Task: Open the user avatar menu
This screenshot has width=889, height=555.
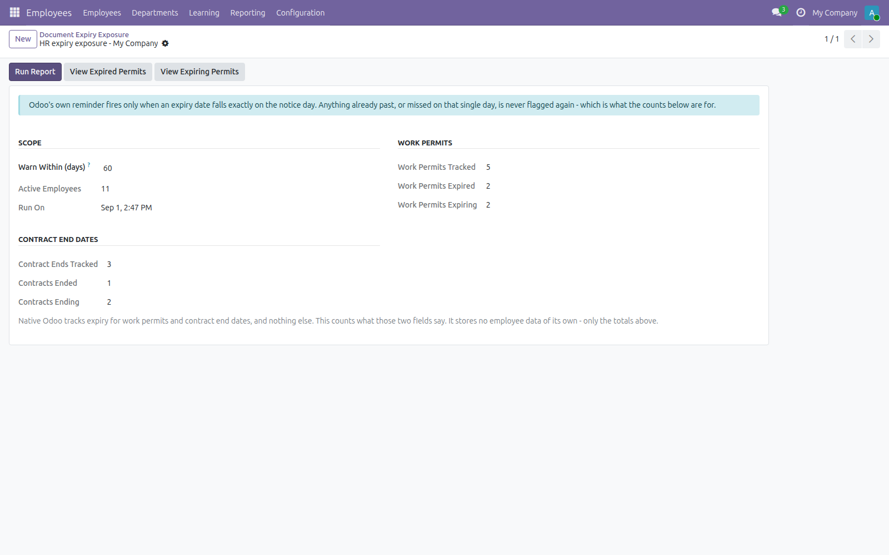Action: tap(872, 12)
